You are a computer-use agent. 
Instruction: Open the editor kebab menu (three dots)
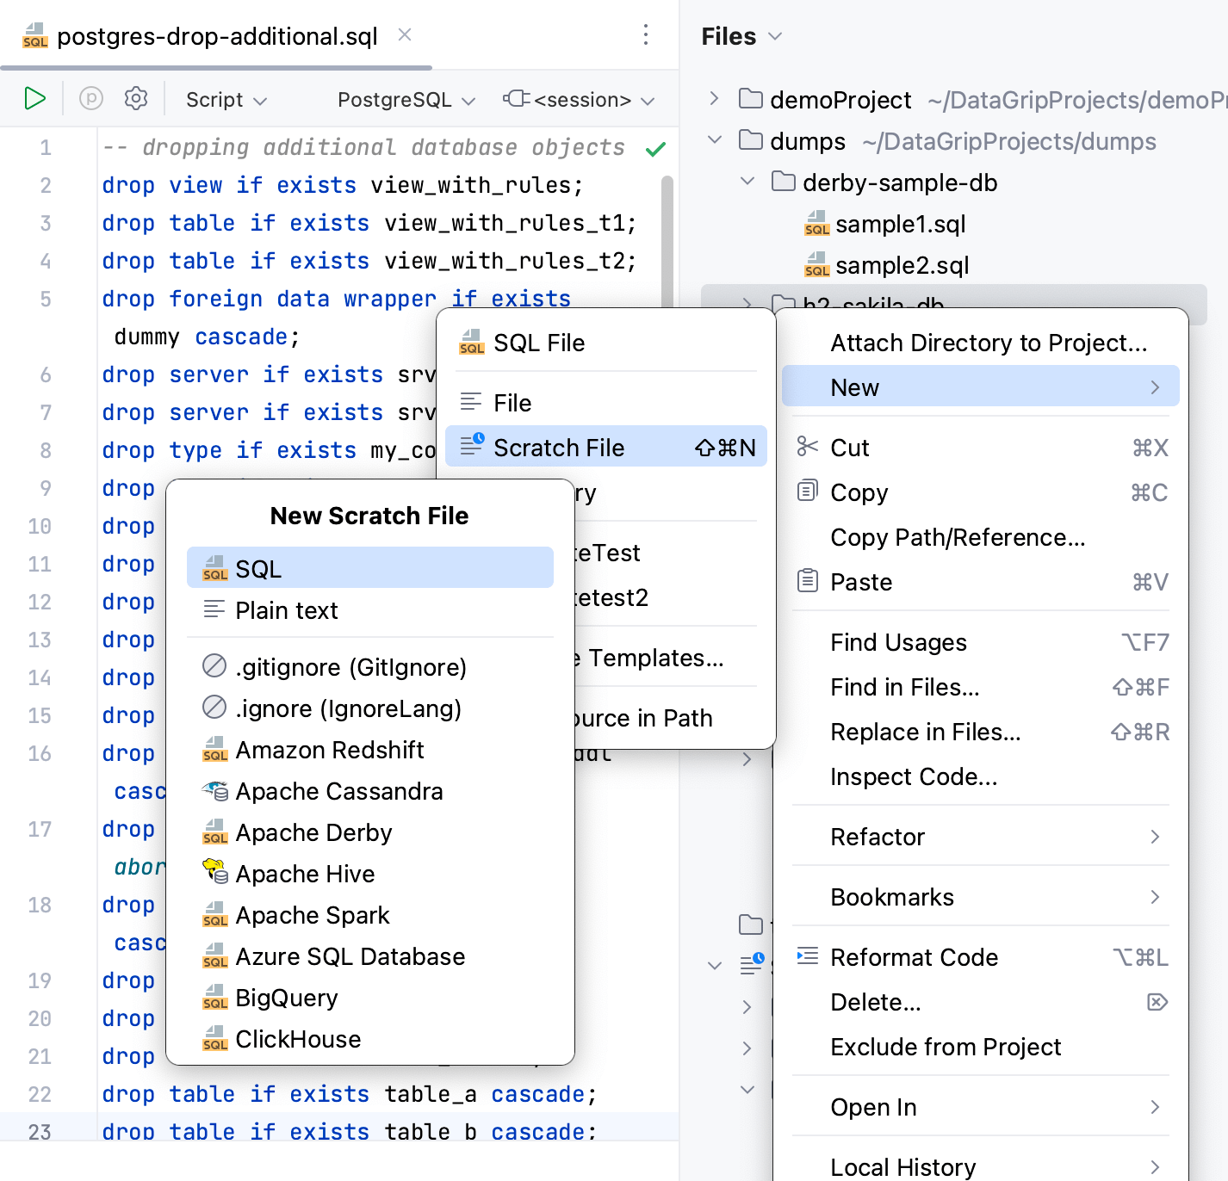click(x=646, y=36)
